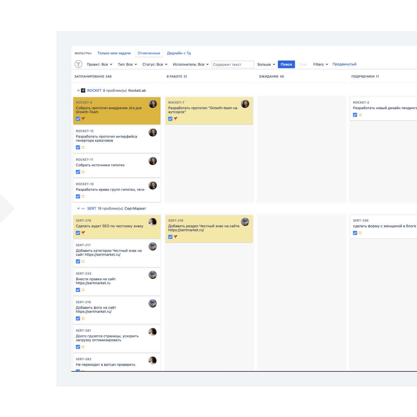417x417 pixels.
Task: Open the Проект: Все dropdown
Action: pyautogui.click(x=99, y=65)
